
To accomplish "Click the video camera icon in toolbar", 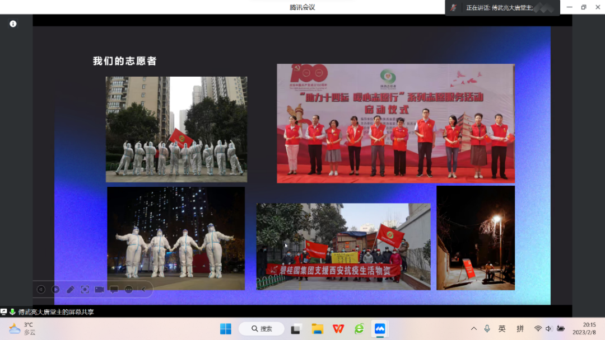I will point(99,289).
